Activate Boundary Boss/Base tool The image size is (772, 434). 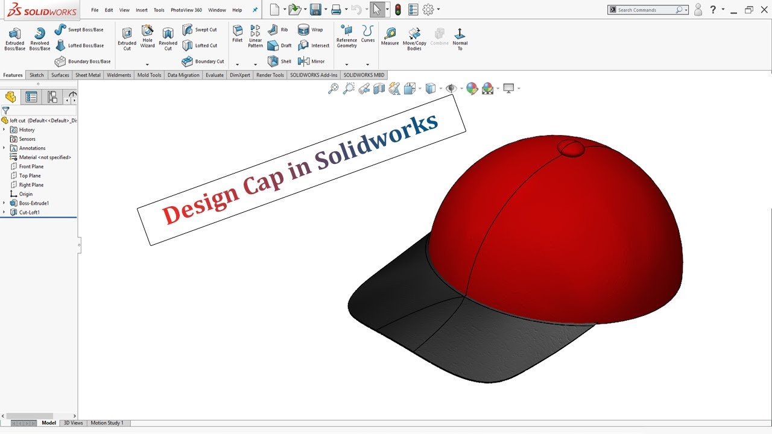coord(83,61)
